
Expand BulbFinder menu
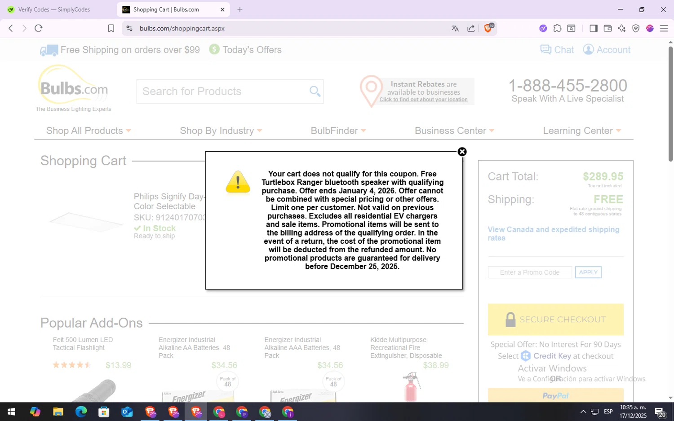[x=338, y=131]
